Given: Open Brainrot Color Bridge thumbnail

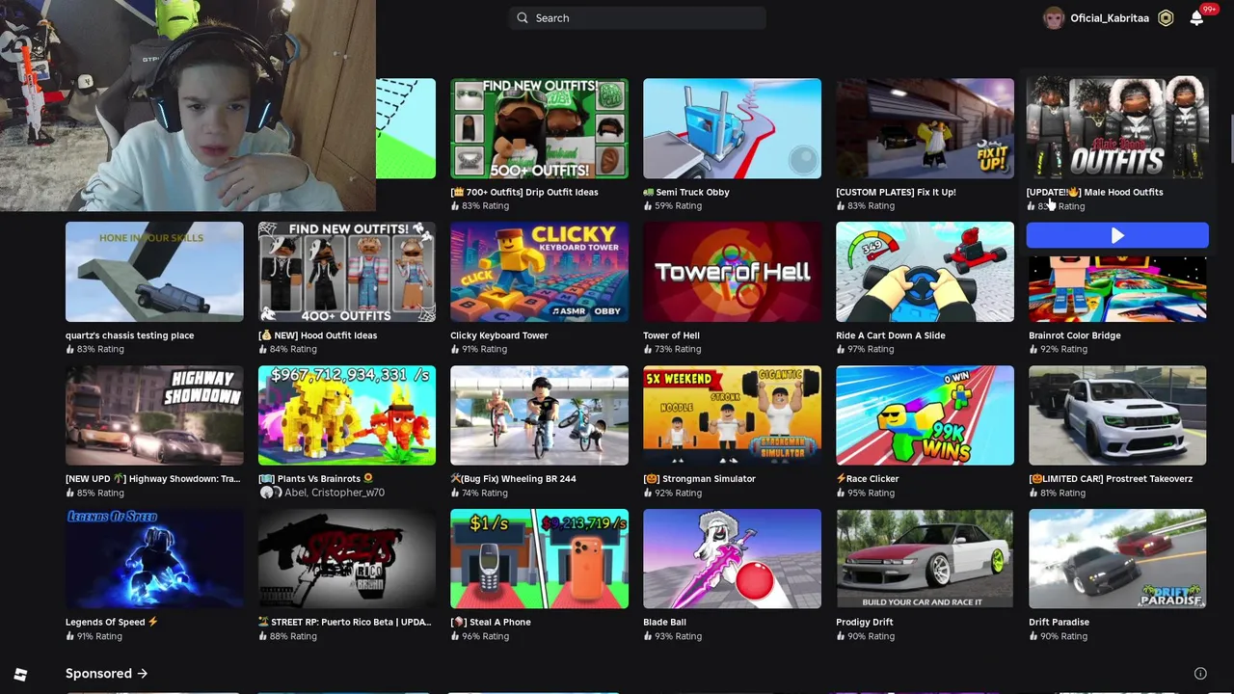Looking at the screenshot, I should coord(1117,288).
